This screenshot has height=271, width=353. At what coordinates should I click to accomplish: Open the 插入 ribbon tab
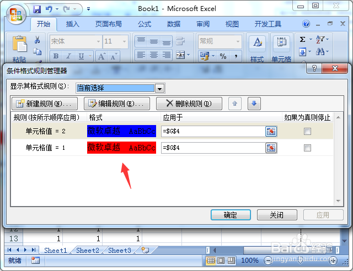pos(72,24)
